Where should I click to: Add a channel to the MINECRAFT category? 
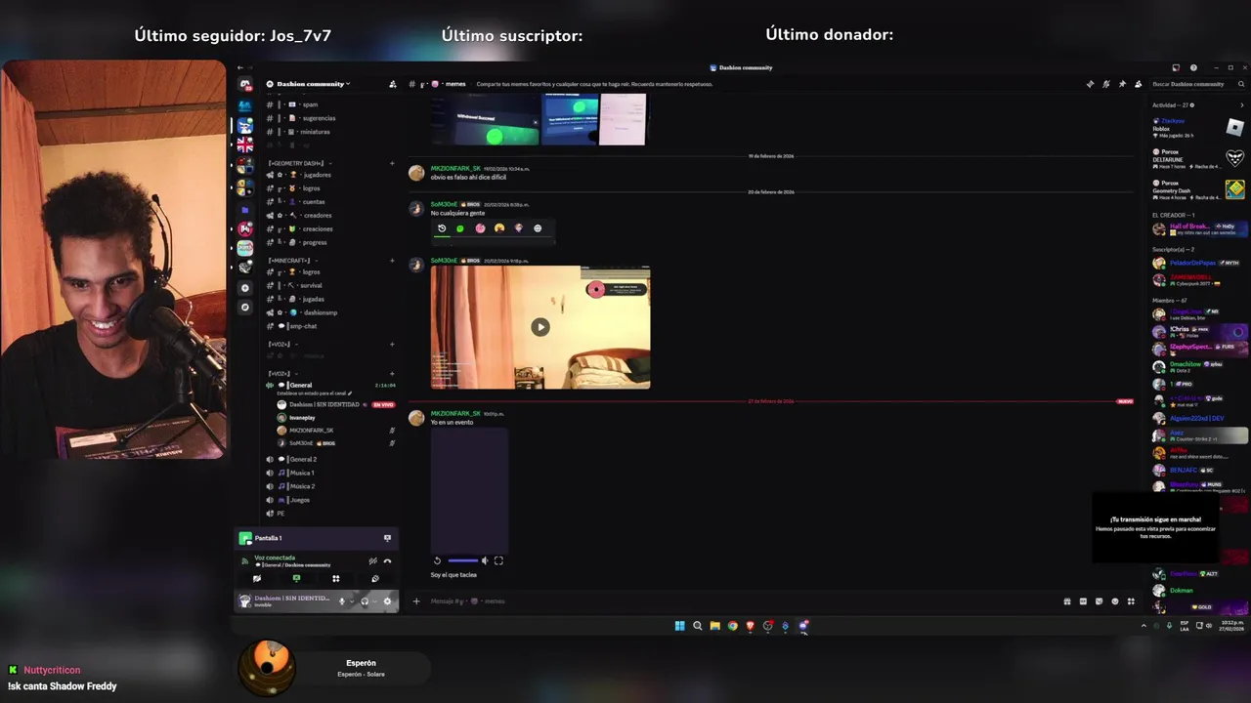pyautogui.click(x=392, y=261)
